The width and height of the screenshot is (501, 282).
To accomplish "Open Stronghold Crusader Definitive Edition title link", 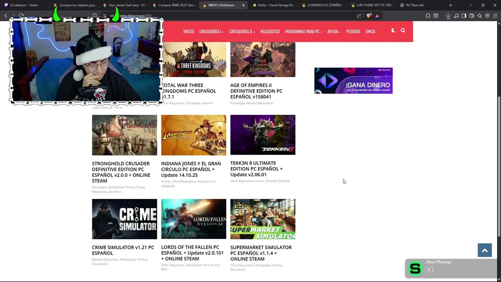I will pos(121,172).
